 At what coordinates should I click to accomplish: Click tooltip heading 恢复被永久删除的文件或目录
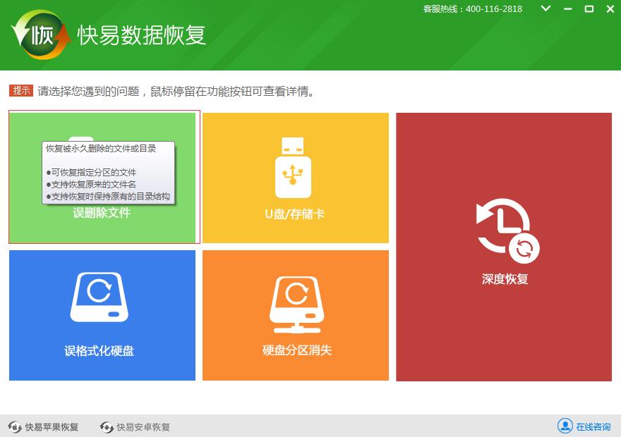(101, 149)
